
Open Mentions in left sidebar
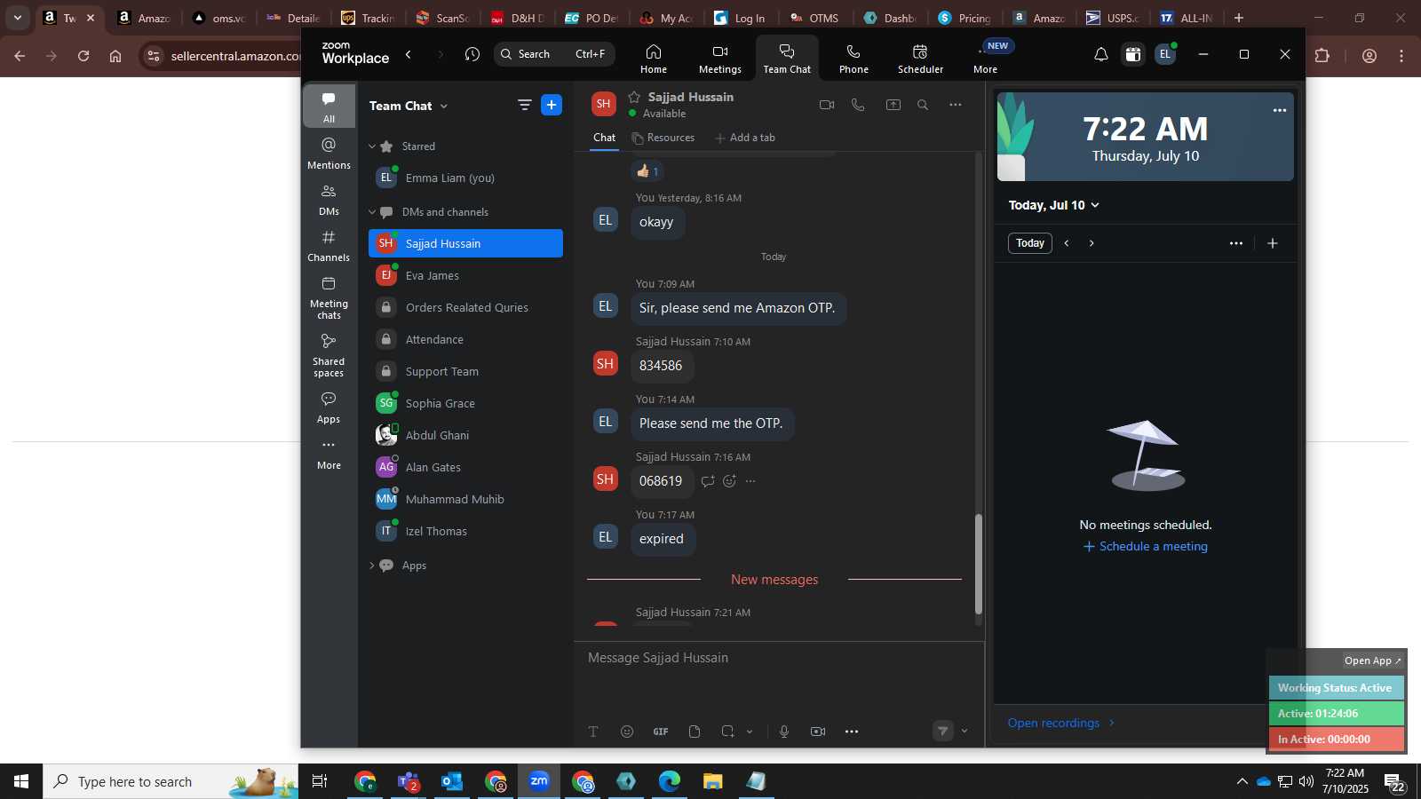pos(329,153)
